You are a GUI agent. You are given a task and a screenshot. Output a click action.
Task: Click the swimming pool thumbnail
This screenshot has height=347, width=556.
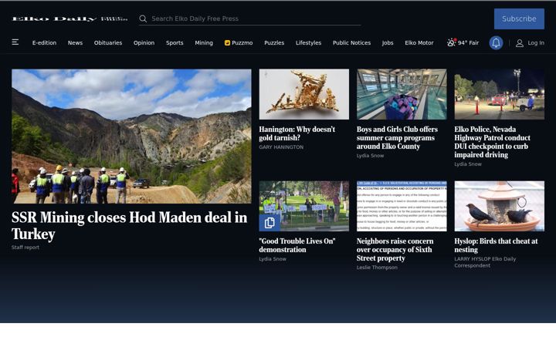tap(402, 94)
